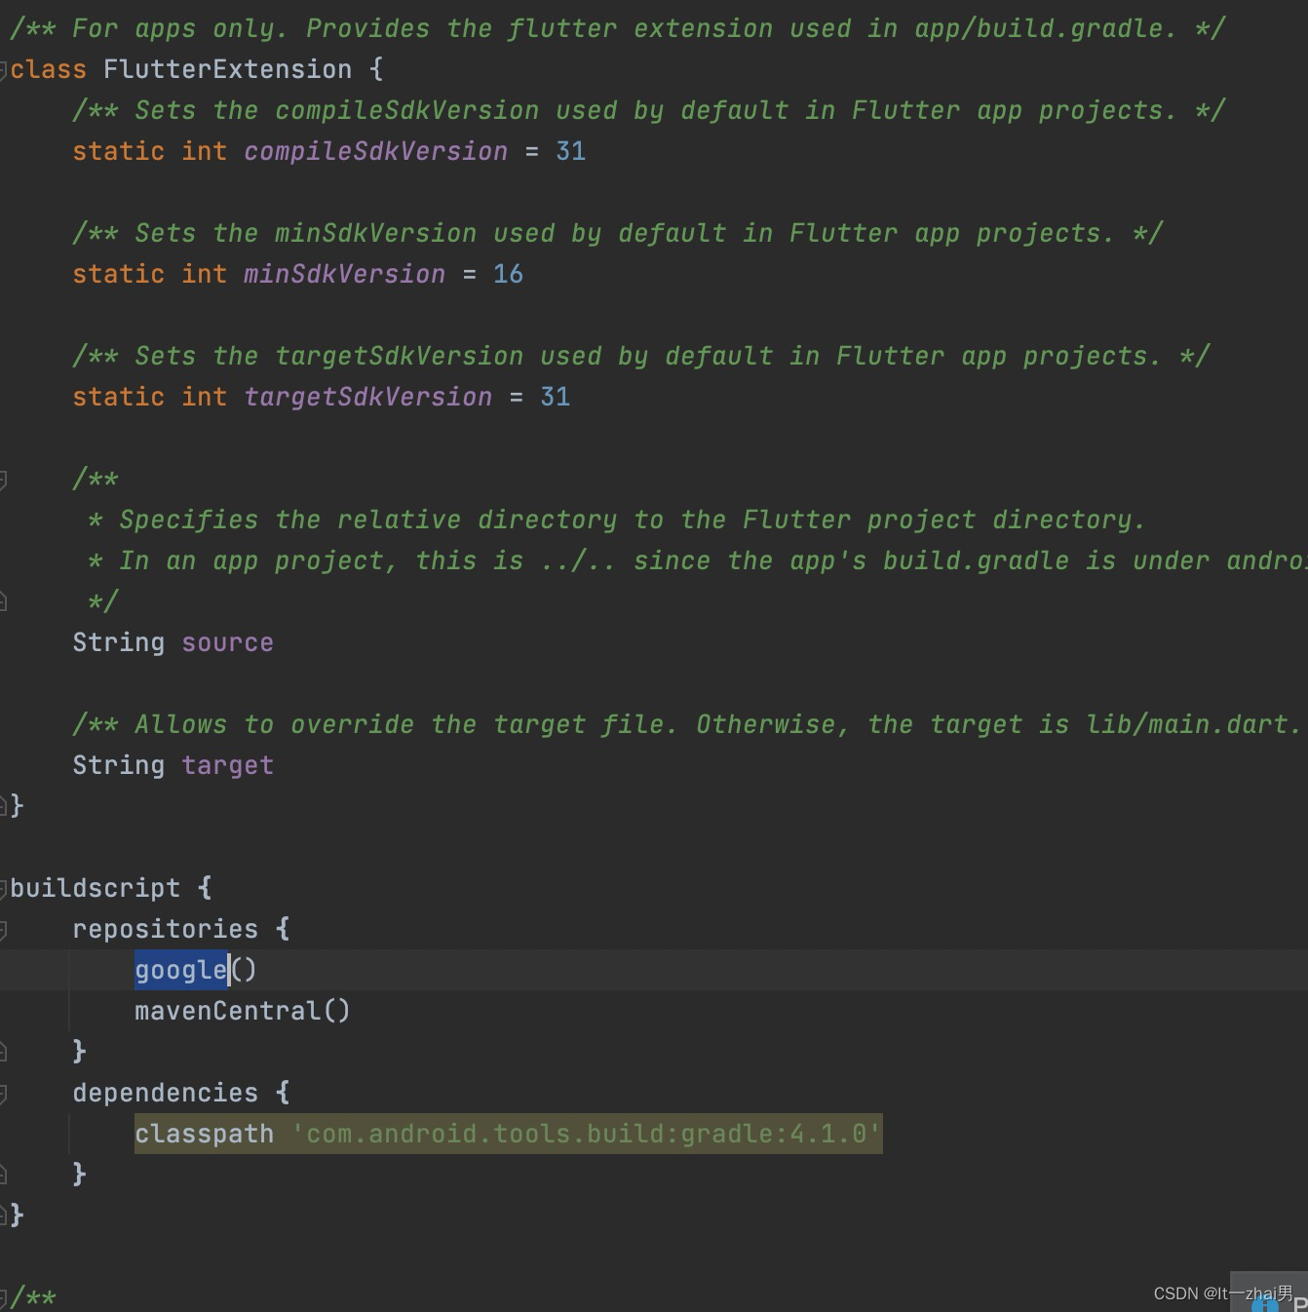Click the repositories keyword
Image resolution: width=1308 pixels, height=1312 pixels.
point(165,929)
